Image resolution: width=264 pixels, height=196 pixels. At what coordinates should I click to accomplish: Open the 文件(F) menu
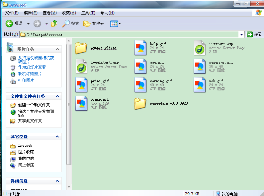pyautogui.click(x=12, y=13)
